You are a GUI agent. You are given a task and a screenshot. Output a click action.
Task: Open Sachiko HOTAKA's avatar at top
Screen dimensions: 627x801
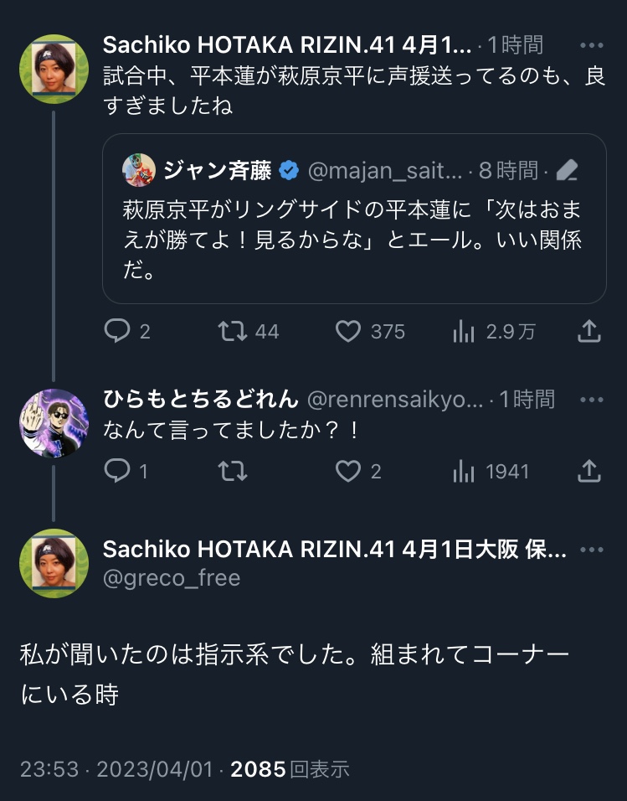54,69
